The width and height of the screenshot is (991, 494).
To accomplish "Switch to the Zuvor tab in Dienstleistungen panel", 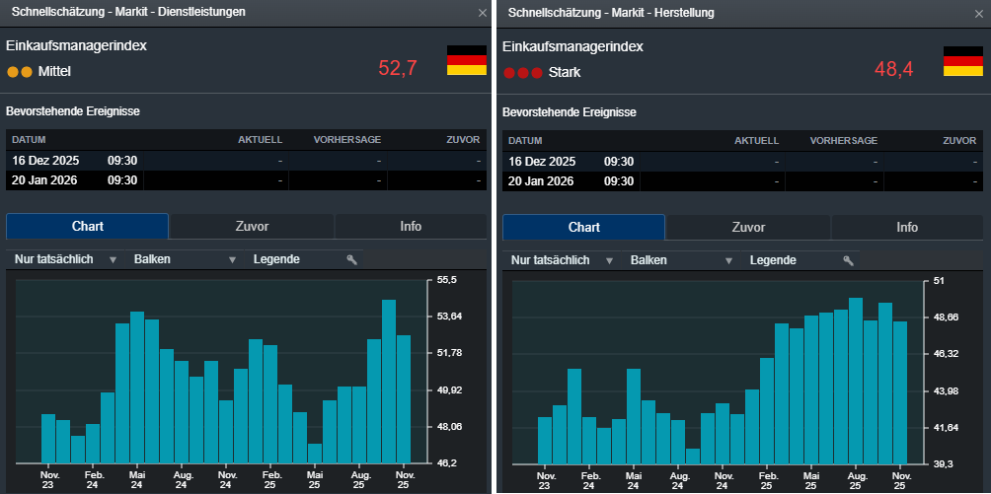I will coord(252,227).
